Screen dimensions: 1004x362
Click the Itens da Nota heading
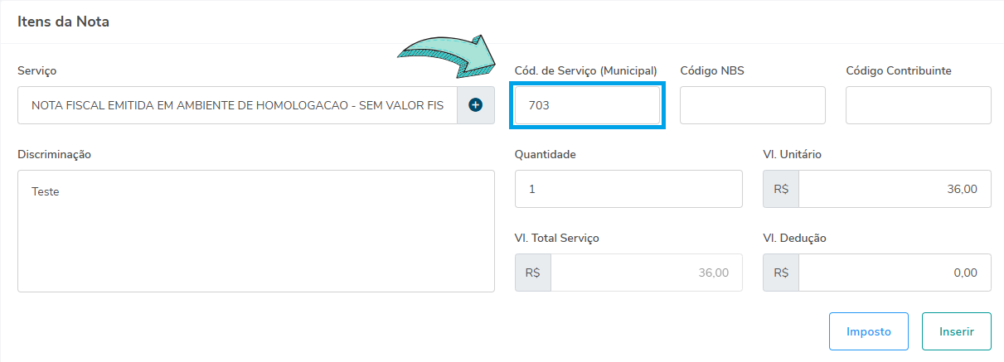(64, 22)
